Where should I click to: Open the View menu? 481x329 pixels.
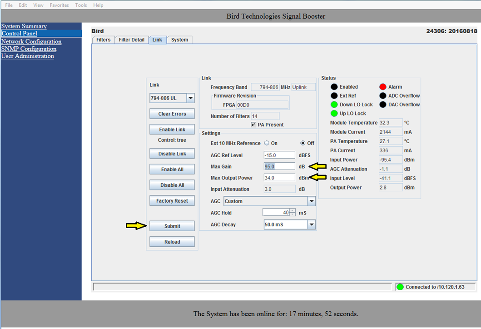tap(38, 5)
